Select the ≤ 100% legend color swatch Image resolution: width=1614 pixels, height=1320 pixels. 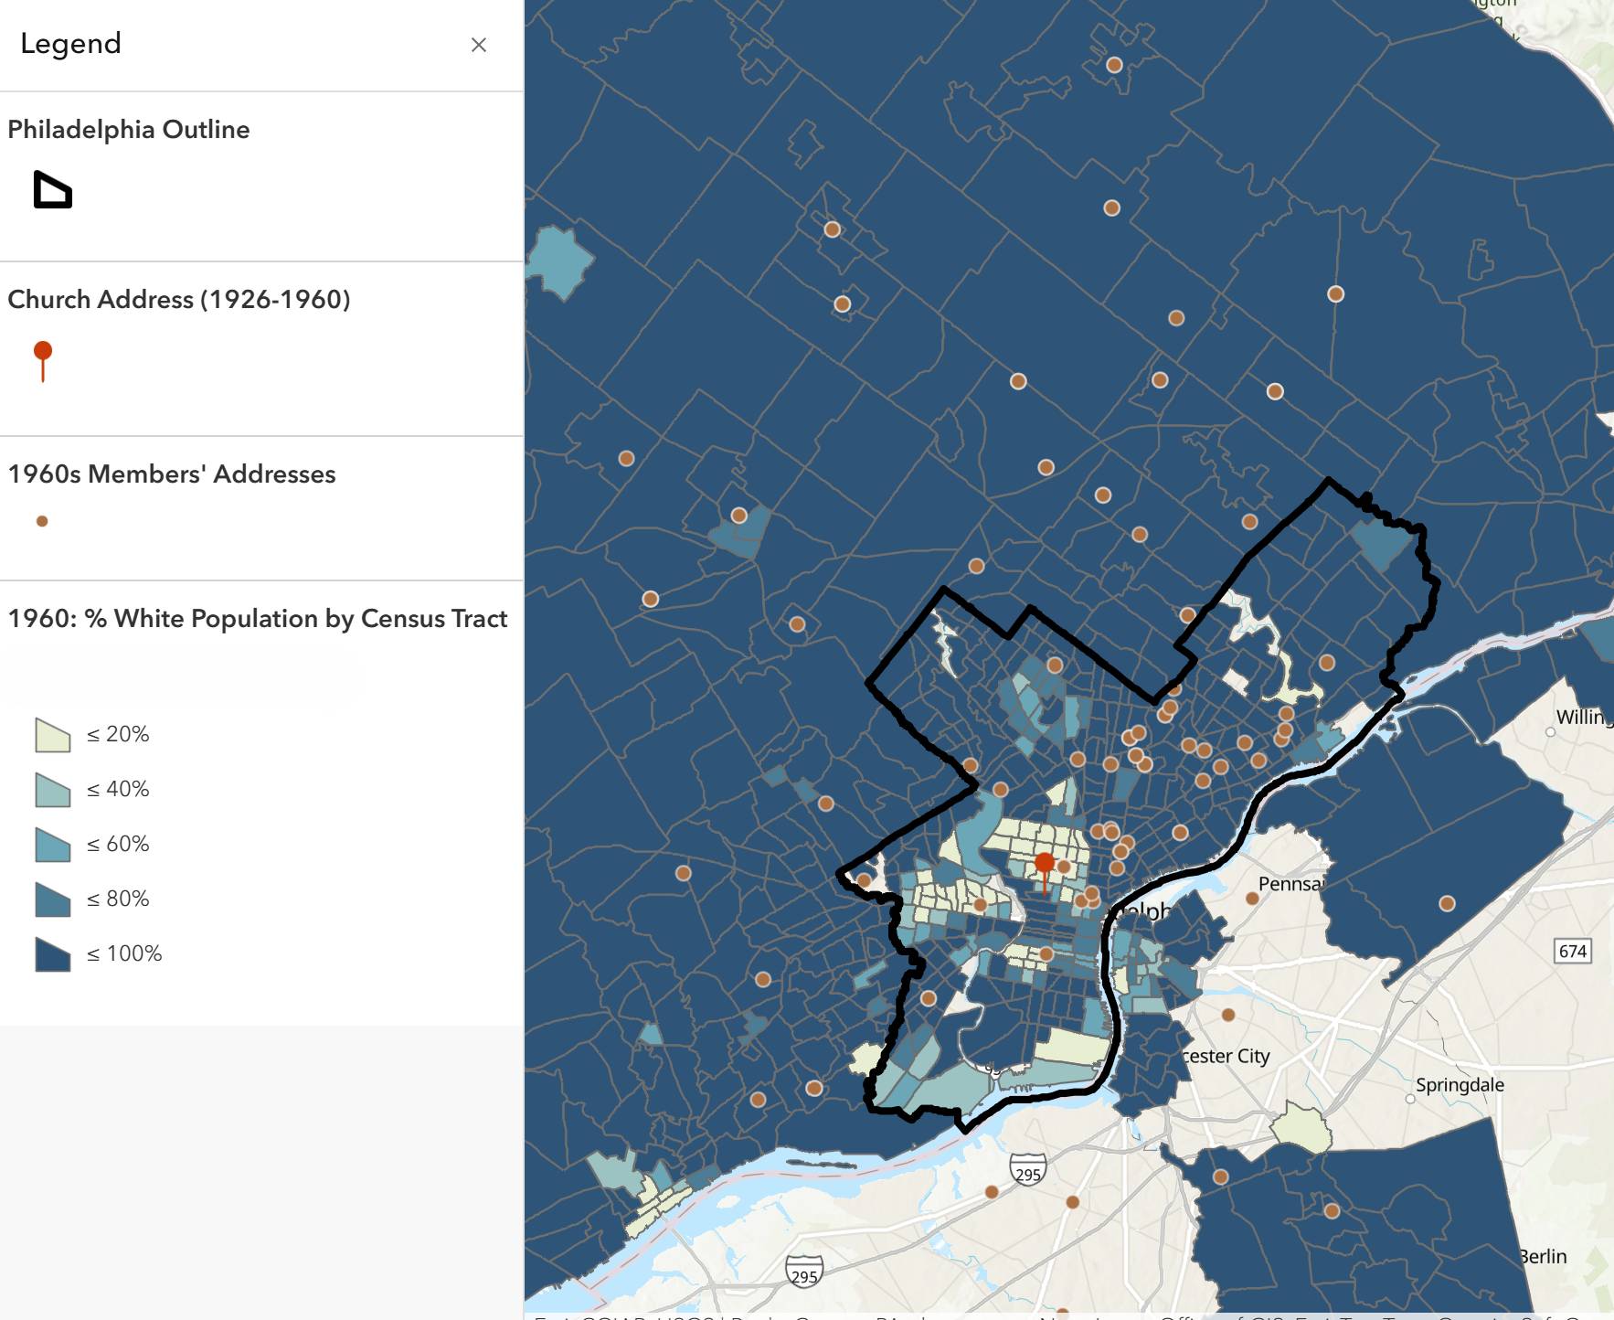pos(53,954)
